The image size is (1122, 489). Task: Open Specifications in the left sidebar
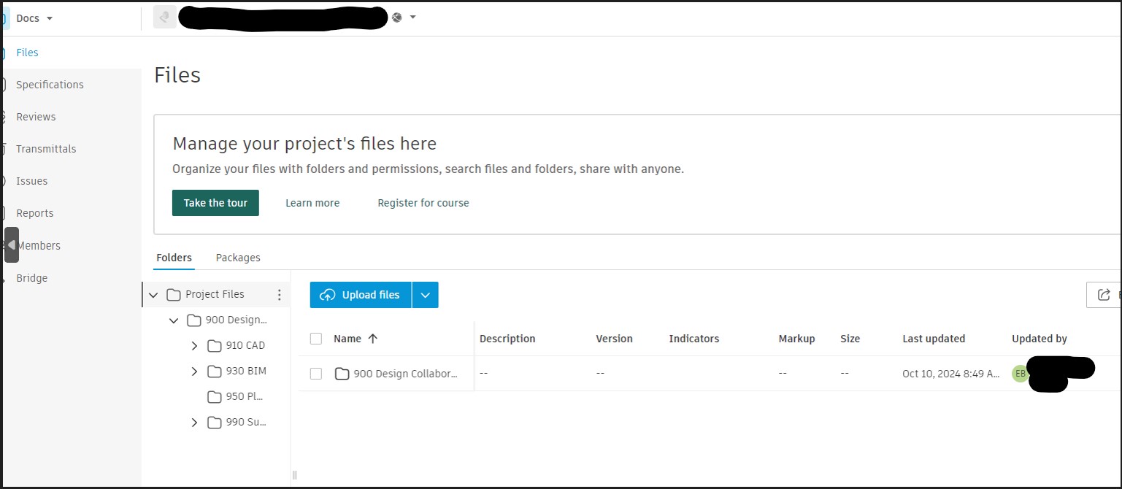tap(50, 85)
